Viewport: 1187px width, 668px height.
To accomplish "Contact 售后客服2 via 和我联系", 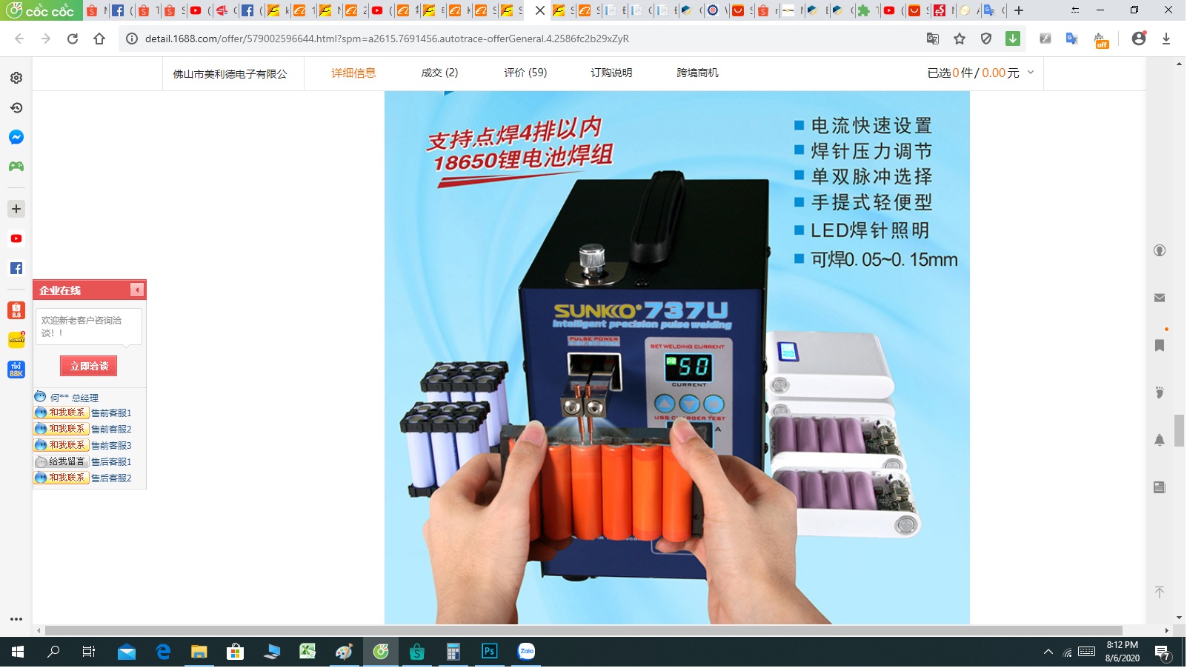I will pyautogui.click(x=61, y=478).
